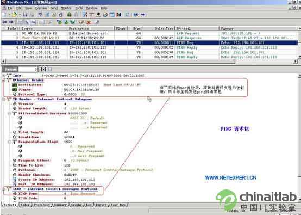Toggle the small checkbox beside the [×] button
This screenshot has width=301, height=215.
click(50, 69)
